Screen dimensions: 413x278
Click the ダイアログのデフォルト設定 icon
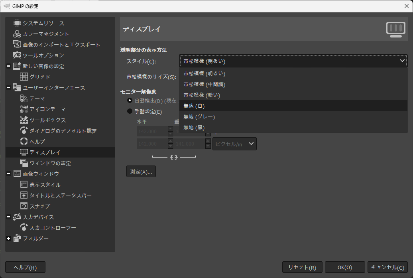click(24, 131)
